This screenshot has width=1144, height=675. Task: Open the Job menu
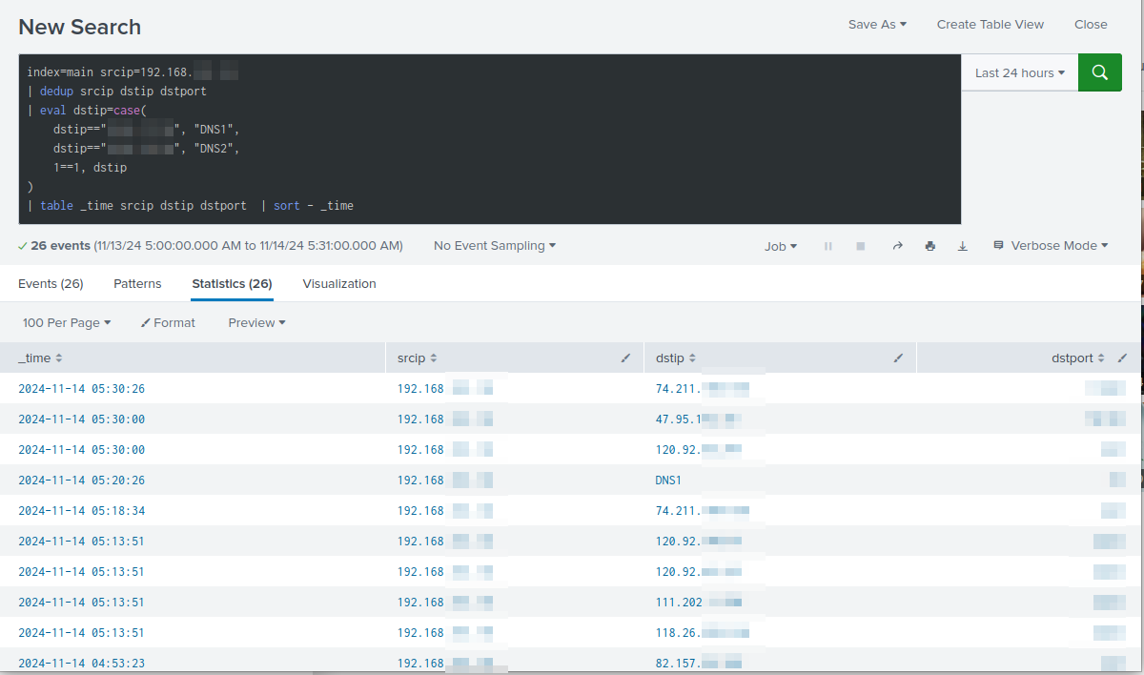pos(781,246)
